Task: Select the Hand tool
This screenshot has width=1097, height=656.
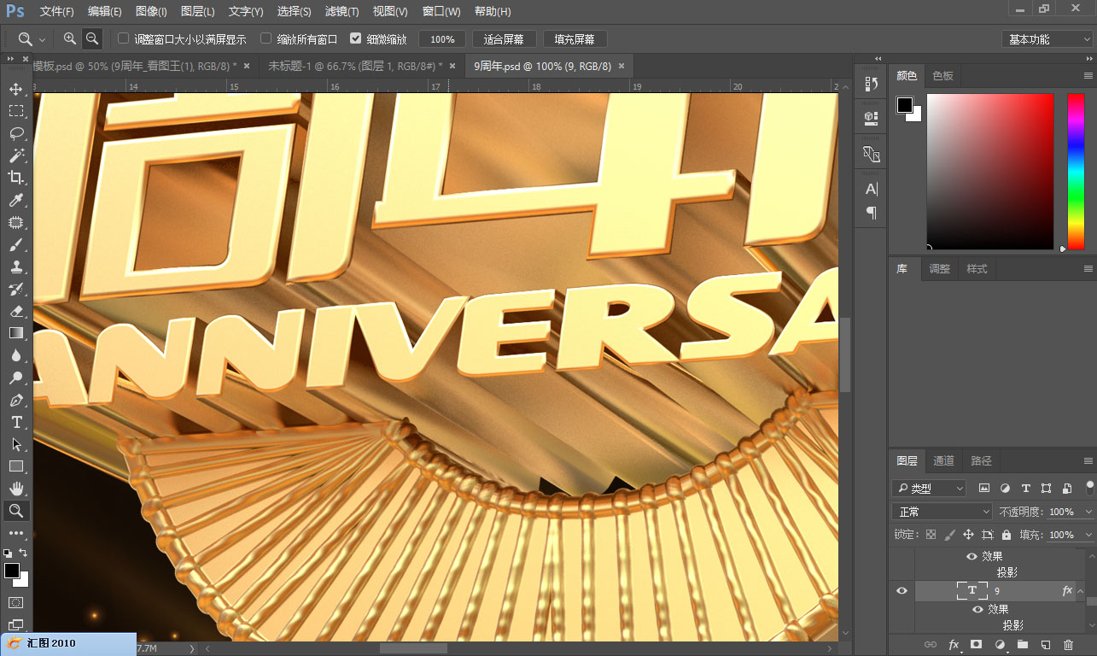Action: click(16, 489)
